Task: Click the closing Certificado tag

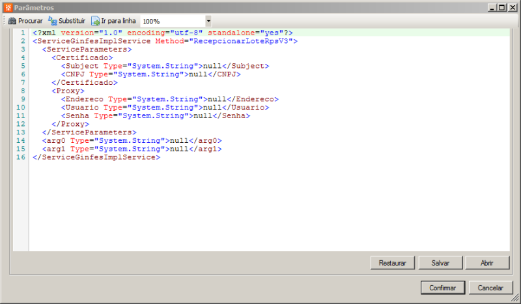Action: 85,83
